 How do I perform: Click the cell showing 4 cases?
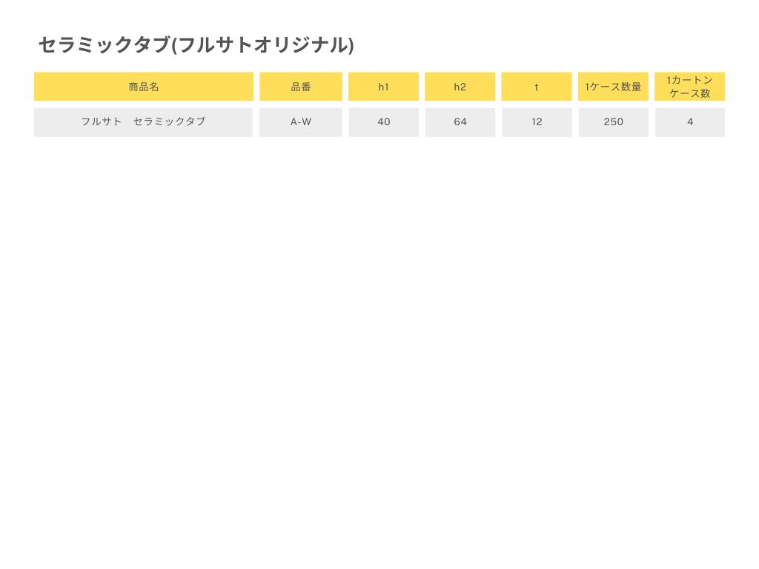tap(690, 122)
